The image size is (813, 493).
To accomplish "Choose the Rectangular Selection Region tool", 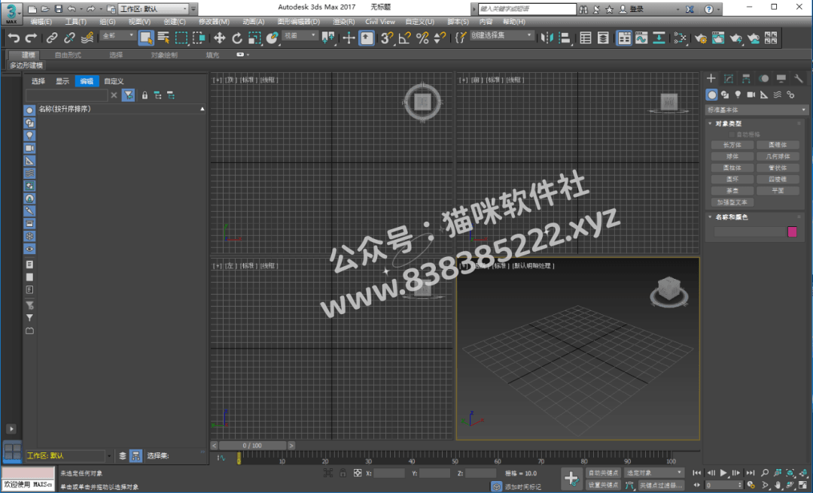I will click(181, 38).
